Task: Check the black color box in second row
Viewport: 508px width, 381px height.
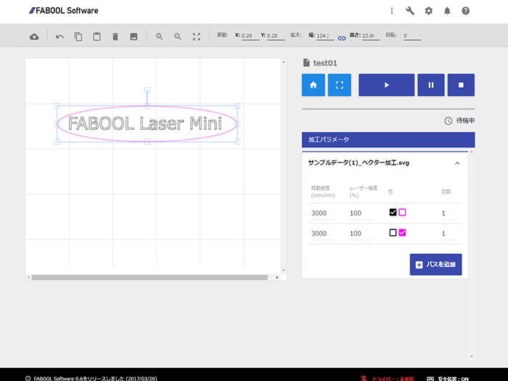Action: point(393,233)
